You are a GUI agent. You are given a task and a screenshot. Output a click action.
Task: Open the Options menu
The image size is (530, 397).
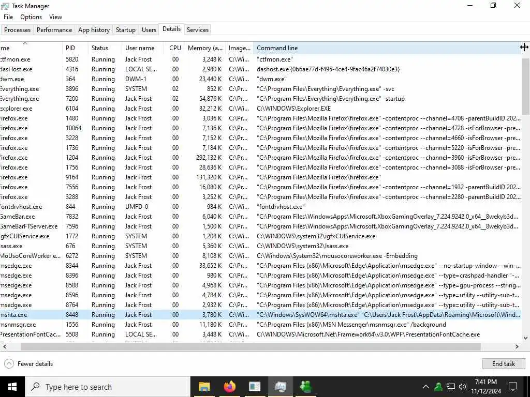31,17
